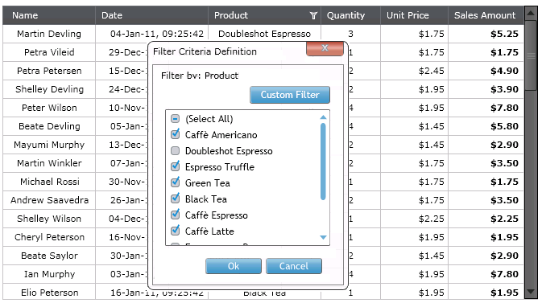Click Doubleshot Espresso in first grid row
Image resolution: width=542 pixels, height=303 pixels.
coord(264,34)
